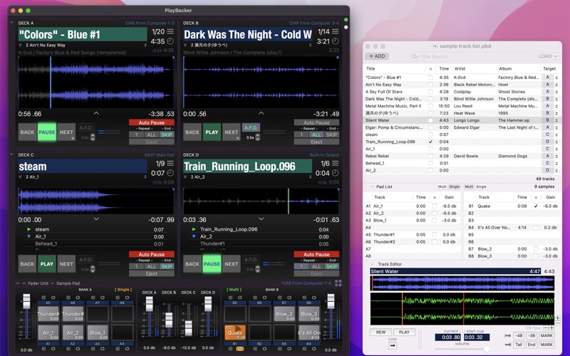
Task: Toggle the checkbox for Quake in Pad List
Action: [x=536, y=206]
